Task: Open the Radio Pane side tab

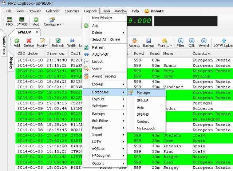Action: coord(4,45)
